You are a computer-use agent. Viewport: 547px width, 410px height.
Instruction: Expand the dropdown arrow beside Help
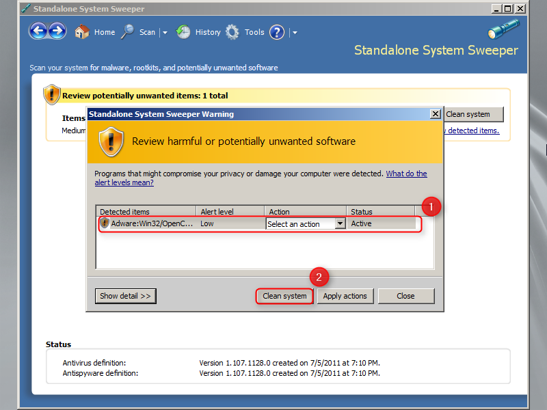pyautogui.click(x=294, y=31)
